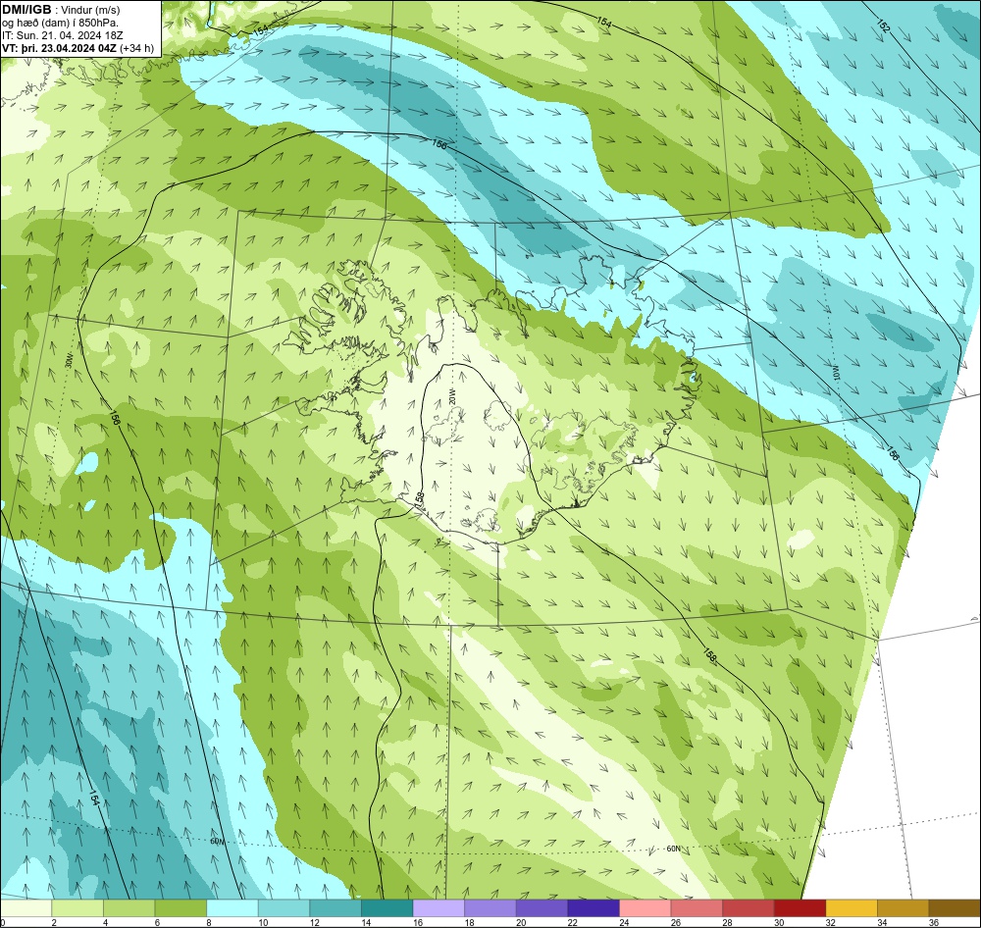Click the 6–8 m/s darkest green legend swatch

[181, 907]
